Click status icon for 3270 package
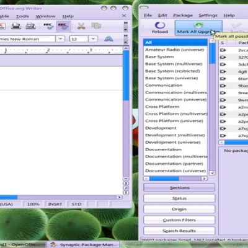The image size is (248, 248). click(223, 57)
